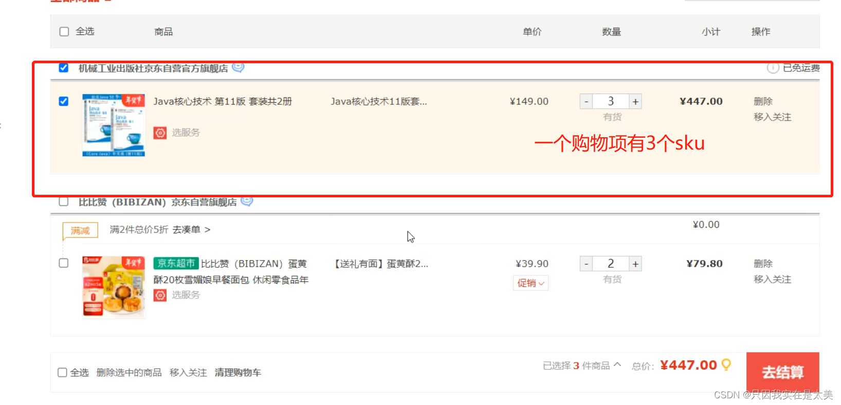The height and width of the screenshot is (405, 841).
Task: Click the ¥79.80 subtotal
Action: [704, 264]
